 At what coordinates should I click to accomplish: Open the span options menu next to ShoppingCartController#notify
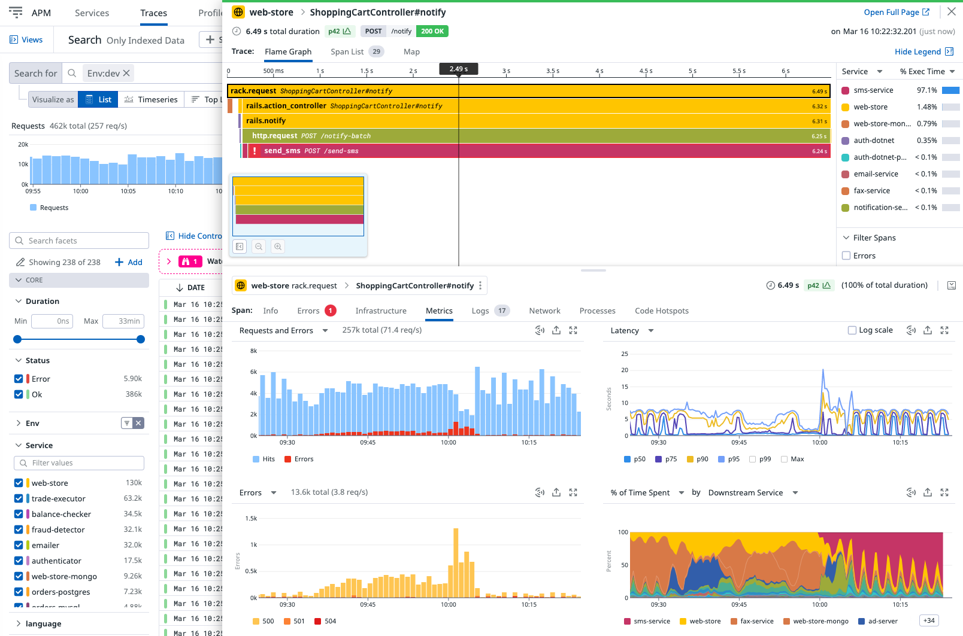[x=481, y=285]
